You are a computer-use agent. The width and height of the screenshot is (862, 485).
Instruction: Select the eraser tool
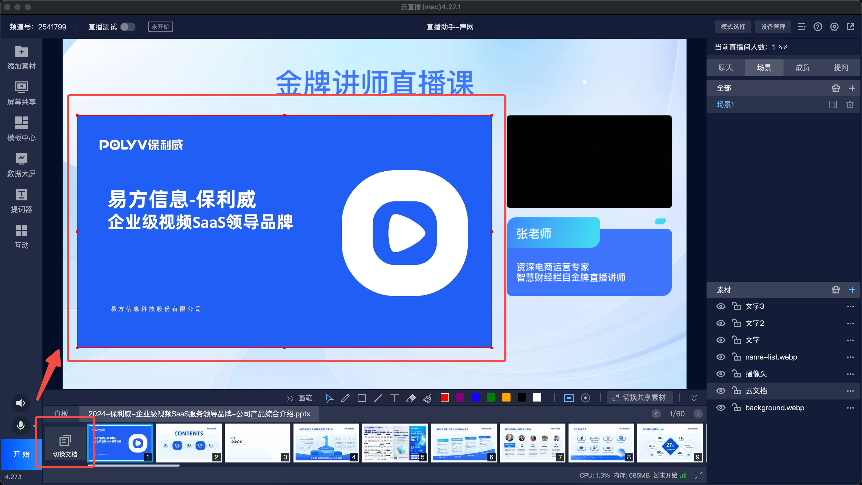(x=411, y=398)
